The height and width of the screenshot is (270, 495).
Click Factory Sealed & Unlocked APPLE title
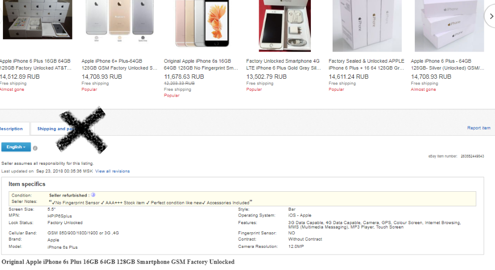[x=366, y=65]
